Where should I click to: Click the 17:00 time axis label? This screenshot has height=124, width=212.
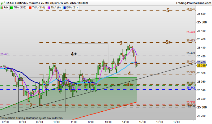point(177,122)
